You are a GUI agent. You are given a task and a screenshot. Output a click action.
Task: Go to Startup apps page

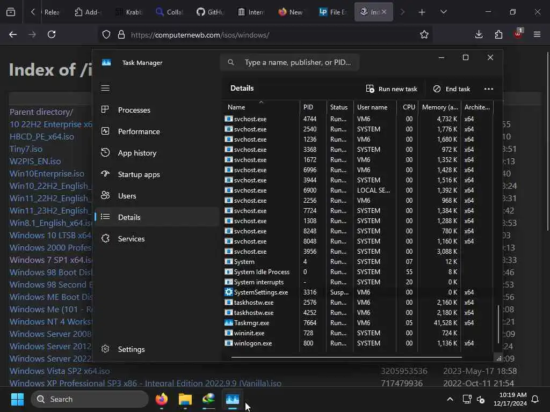pos(157,174)
